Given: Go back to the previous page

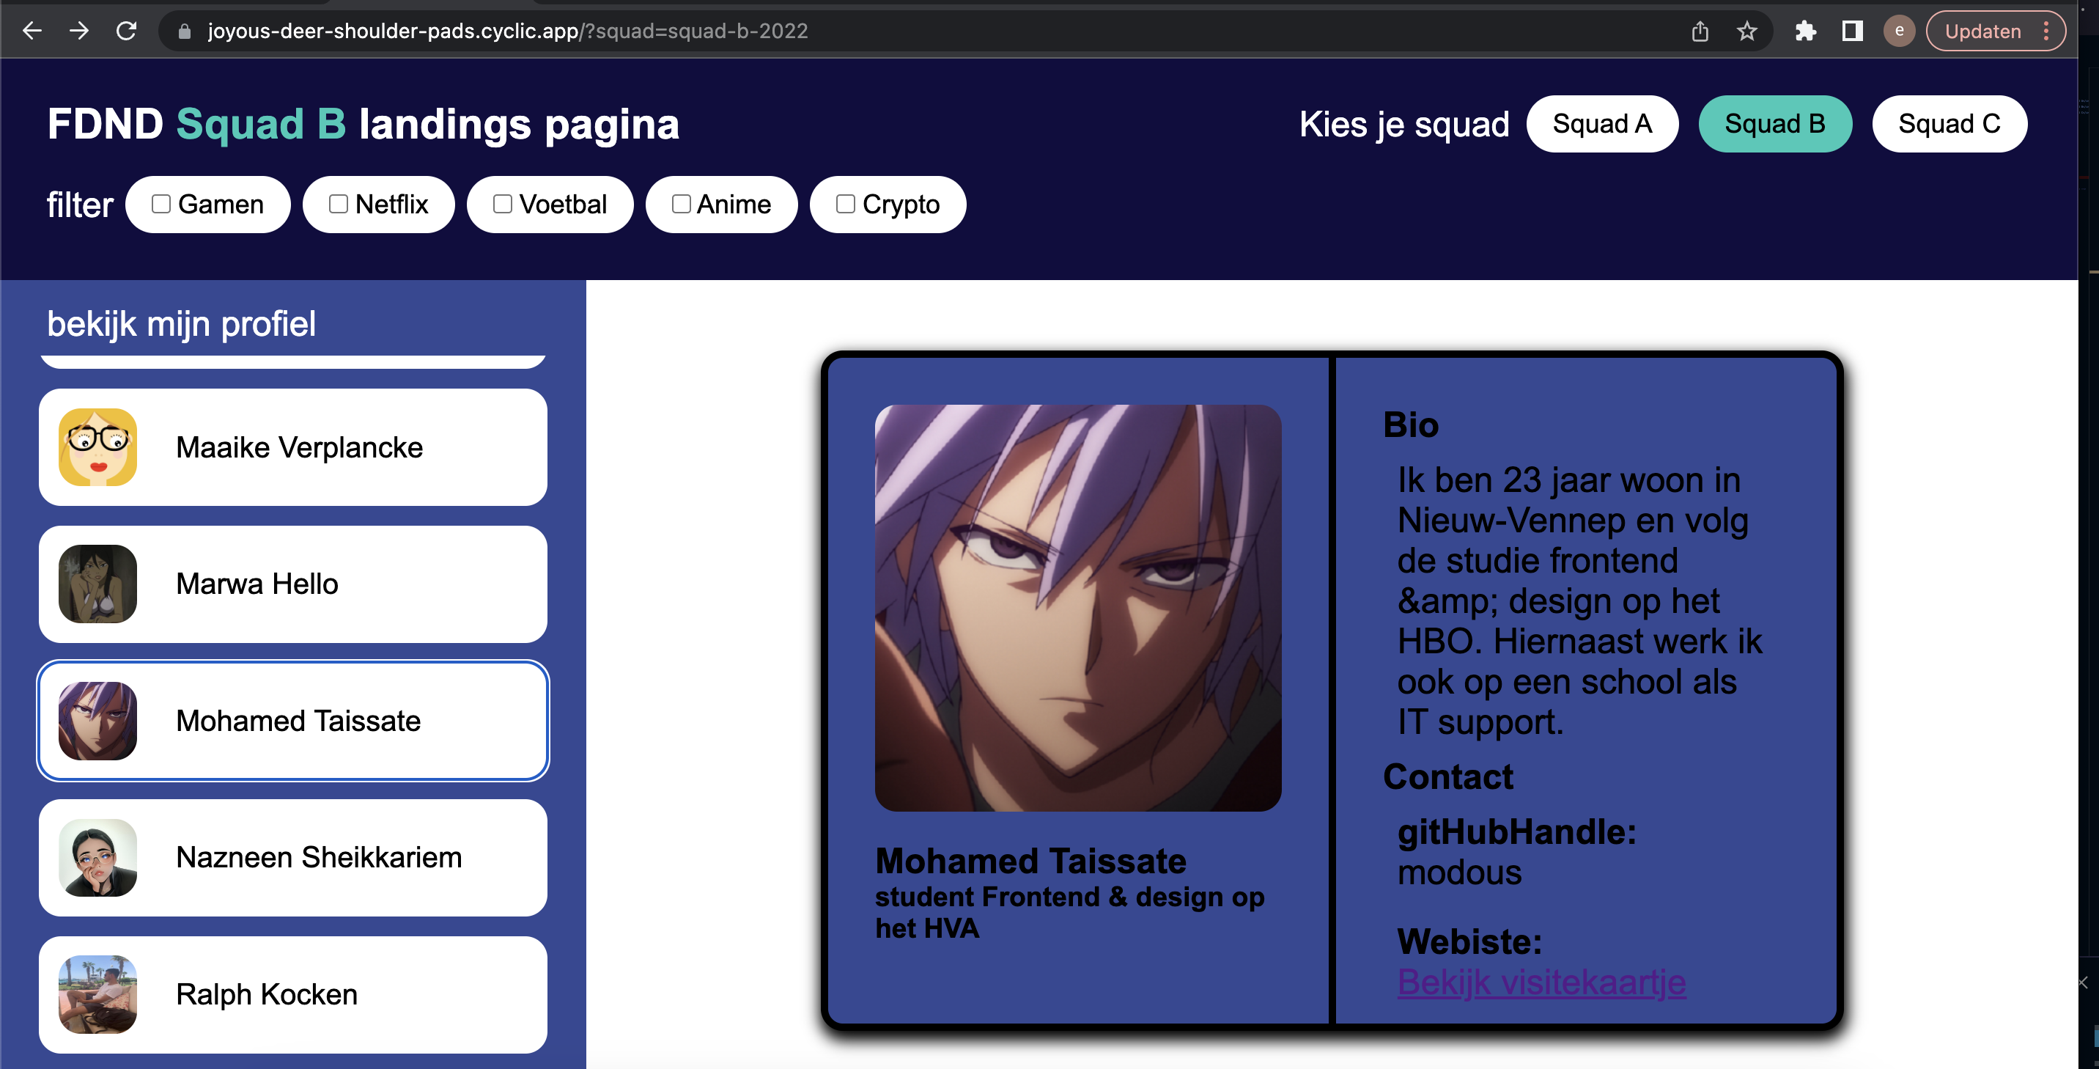Looking at the screenshot, I should click(x=32, y=31).
